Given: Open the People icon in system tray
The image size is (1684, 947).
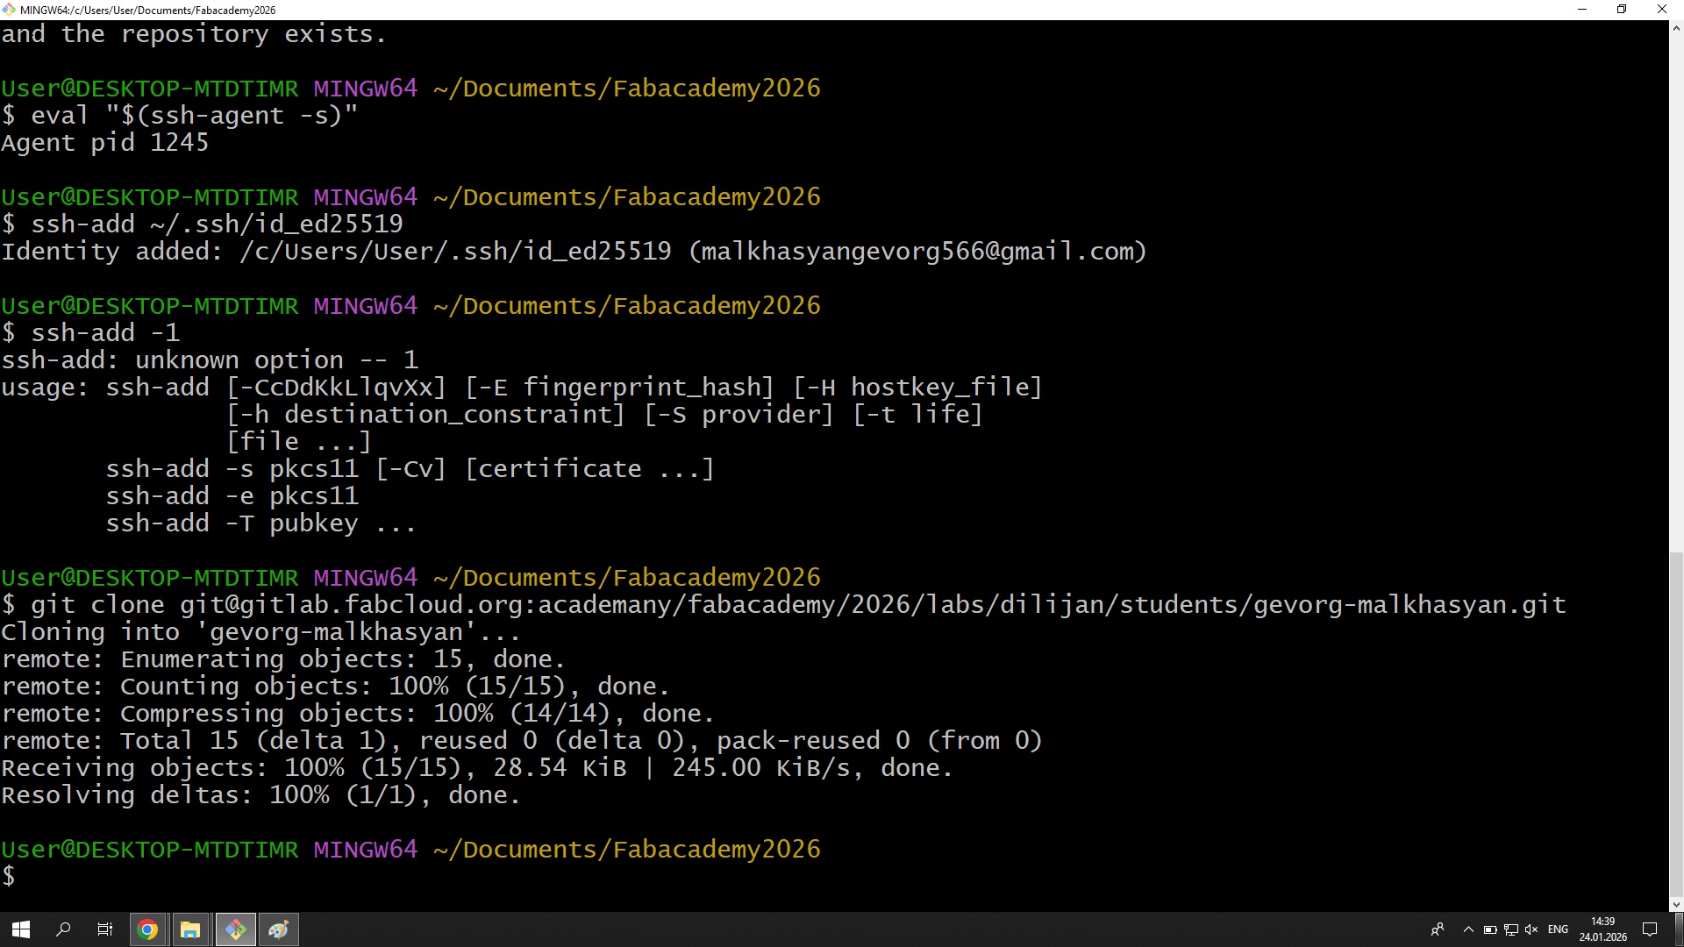Looking at the screenshot, I should [1437, 929].
